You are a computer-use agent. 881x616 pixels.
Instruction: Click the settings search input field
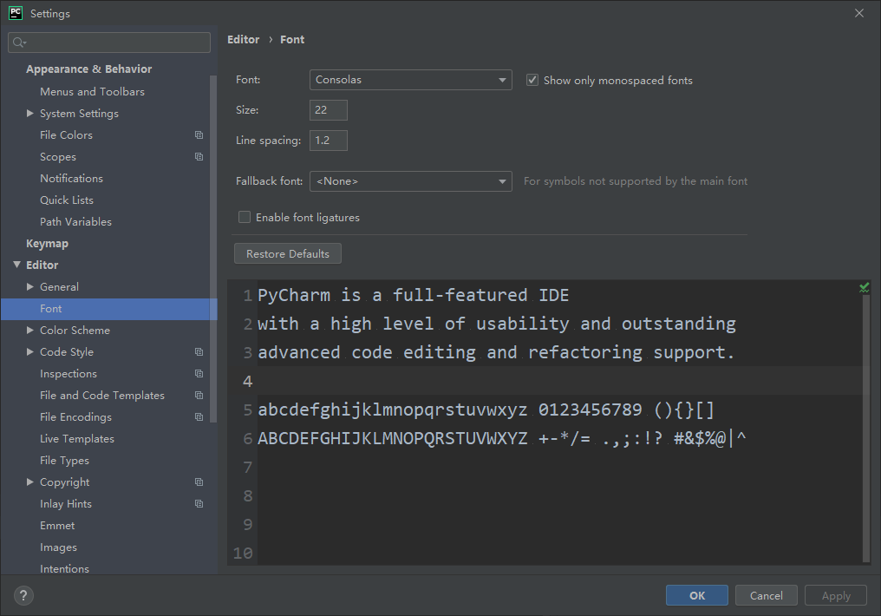point(109,43)
